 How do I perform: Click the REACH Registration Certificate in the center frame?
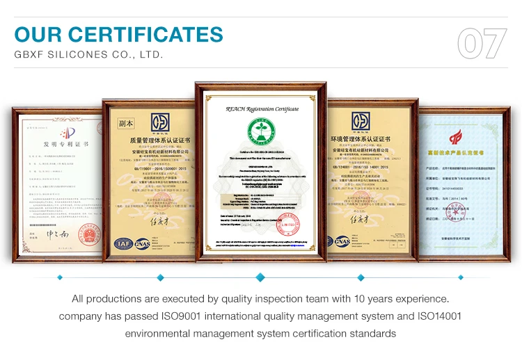tap(261, 172)
